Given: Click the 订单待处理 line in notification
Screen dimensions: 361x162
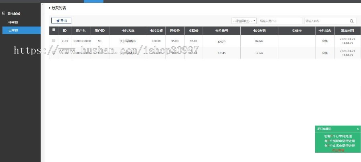Looking at the screenshot, I should 337,136.
